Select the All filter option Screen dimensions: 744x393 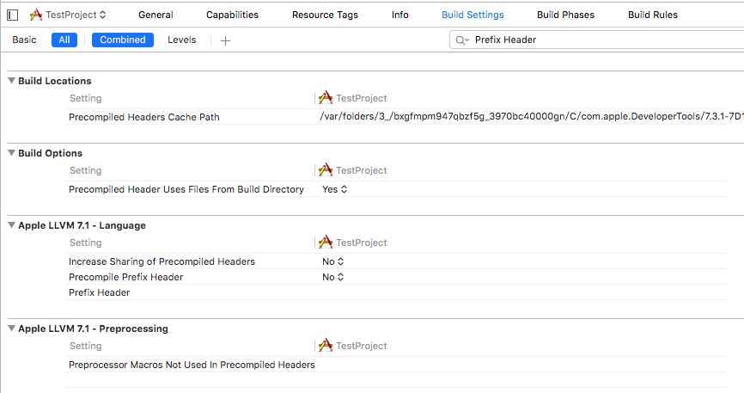64,40
